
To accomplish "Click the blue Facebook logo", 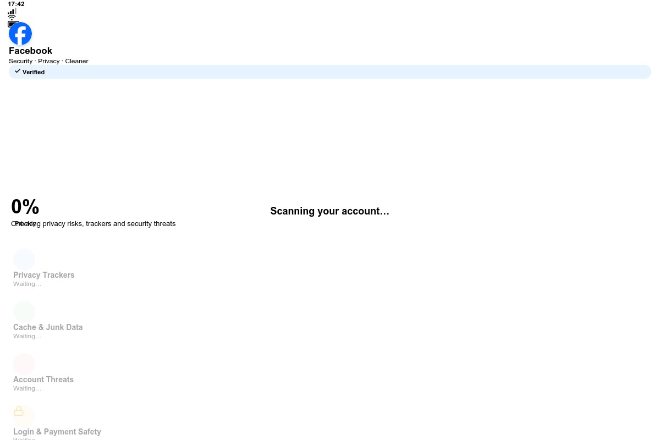I will point(20,34).
